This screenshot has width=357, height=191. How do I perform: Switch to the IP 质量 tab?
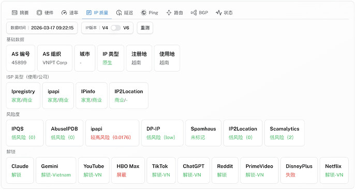click(97, 13)
